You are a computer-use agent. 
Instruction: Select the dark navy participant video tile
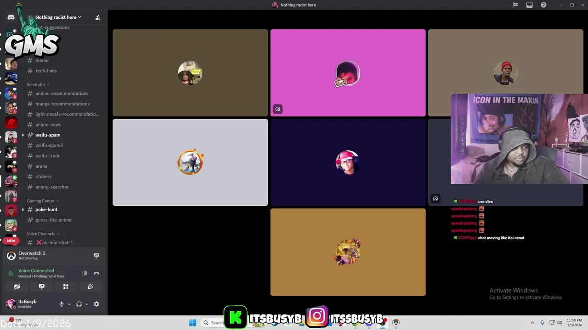[x=348, y=162]
